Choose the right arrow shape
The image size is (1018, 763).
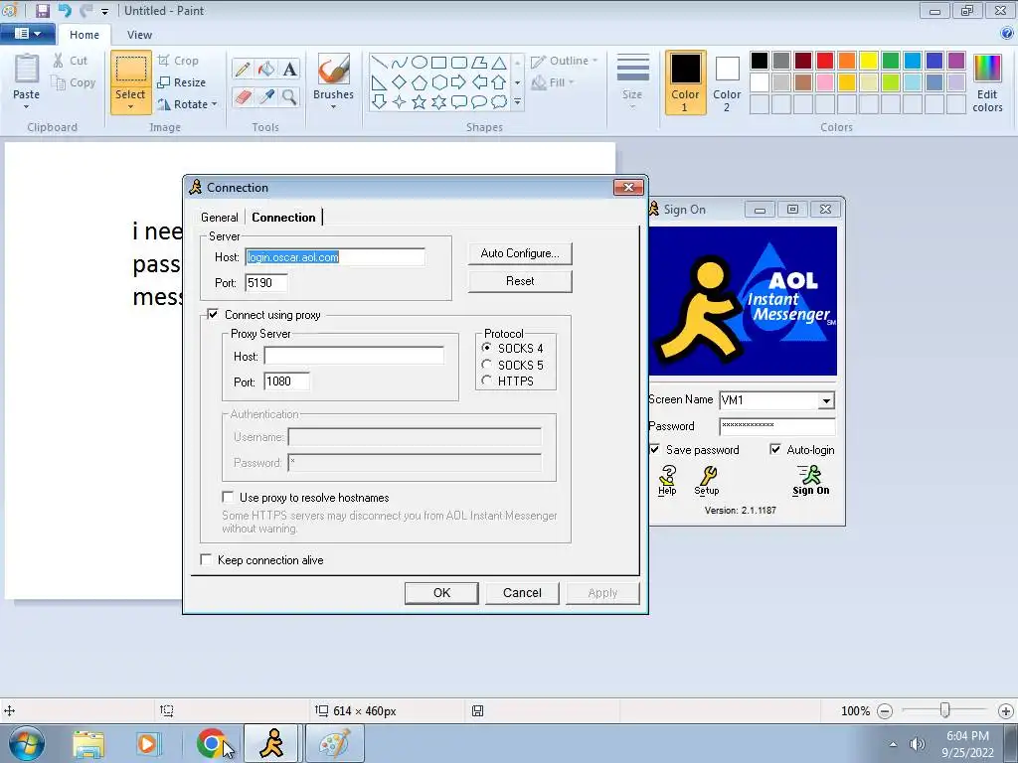coord(458,81)
